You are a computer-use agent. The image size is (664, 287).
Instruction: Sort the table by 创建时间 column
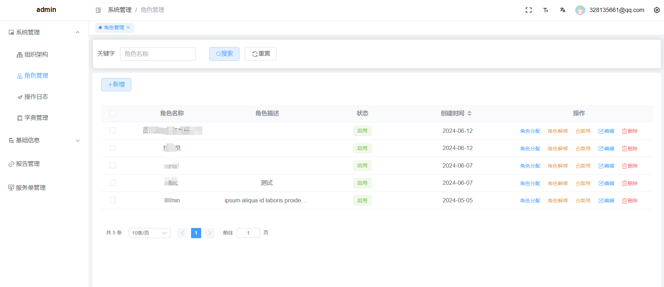click(469, 113)
